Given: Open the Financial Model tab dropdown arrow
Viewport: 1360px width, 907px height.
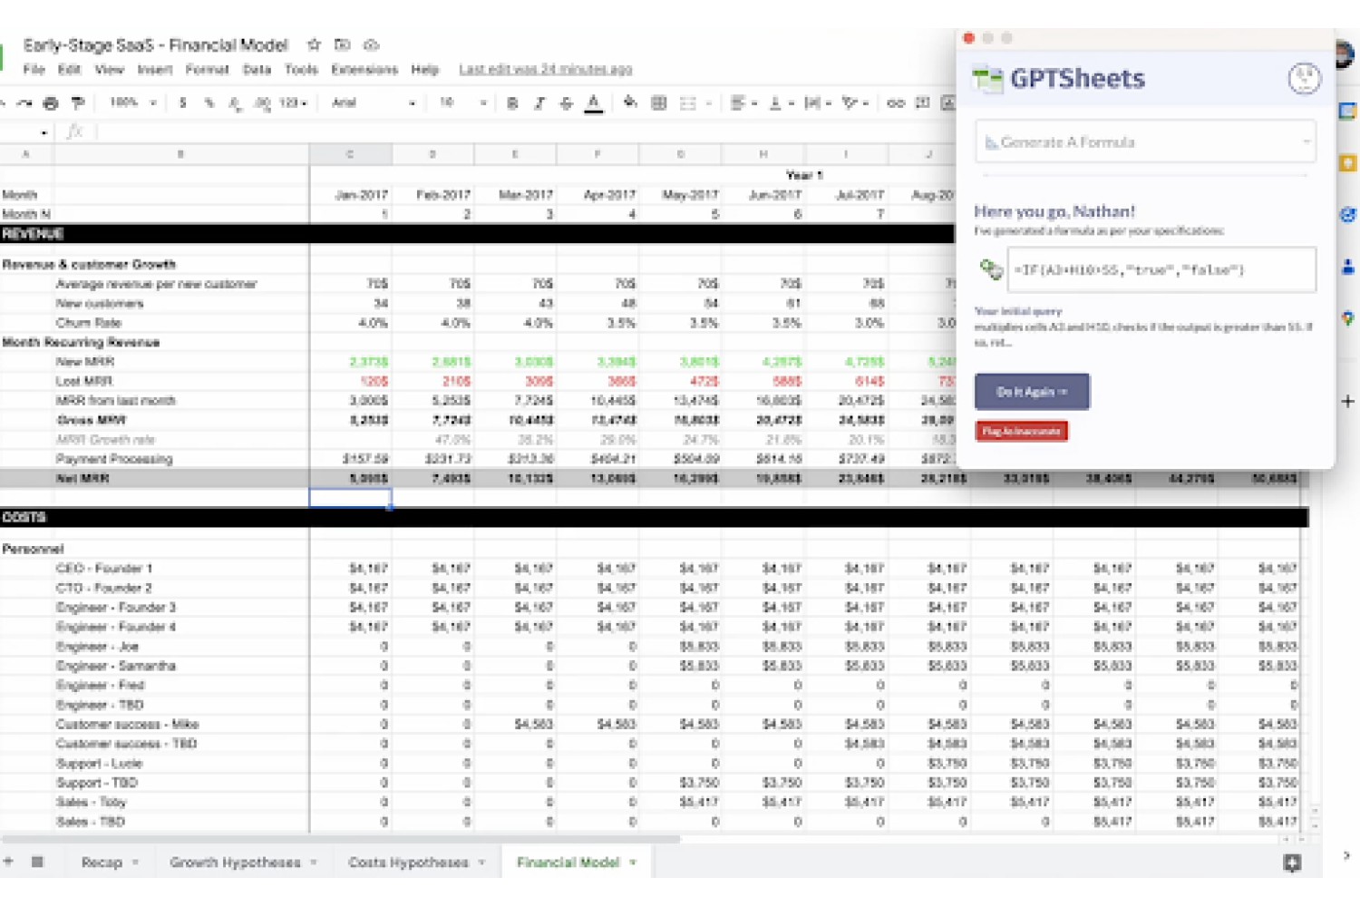Looking at the screenshot, I should coord(633,863).
